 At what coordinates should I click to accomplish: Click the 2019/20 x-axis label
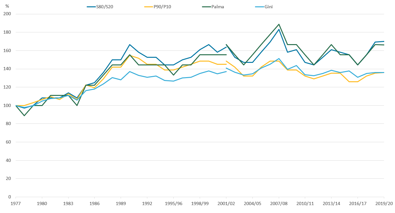(x=384, y=203)
